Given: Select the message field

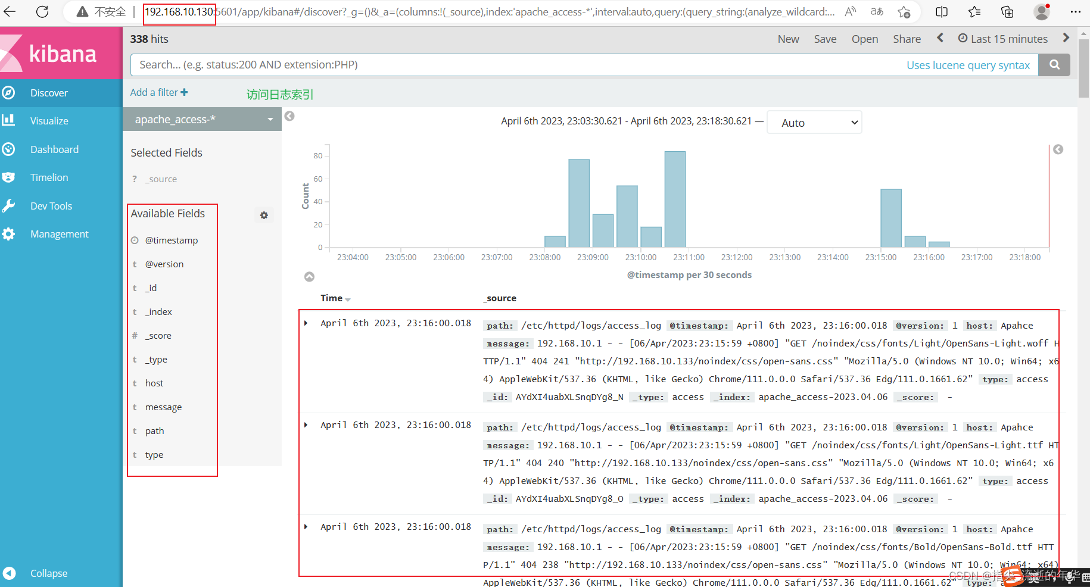Looking at the screenshot, I should click(x=164, y=407).
